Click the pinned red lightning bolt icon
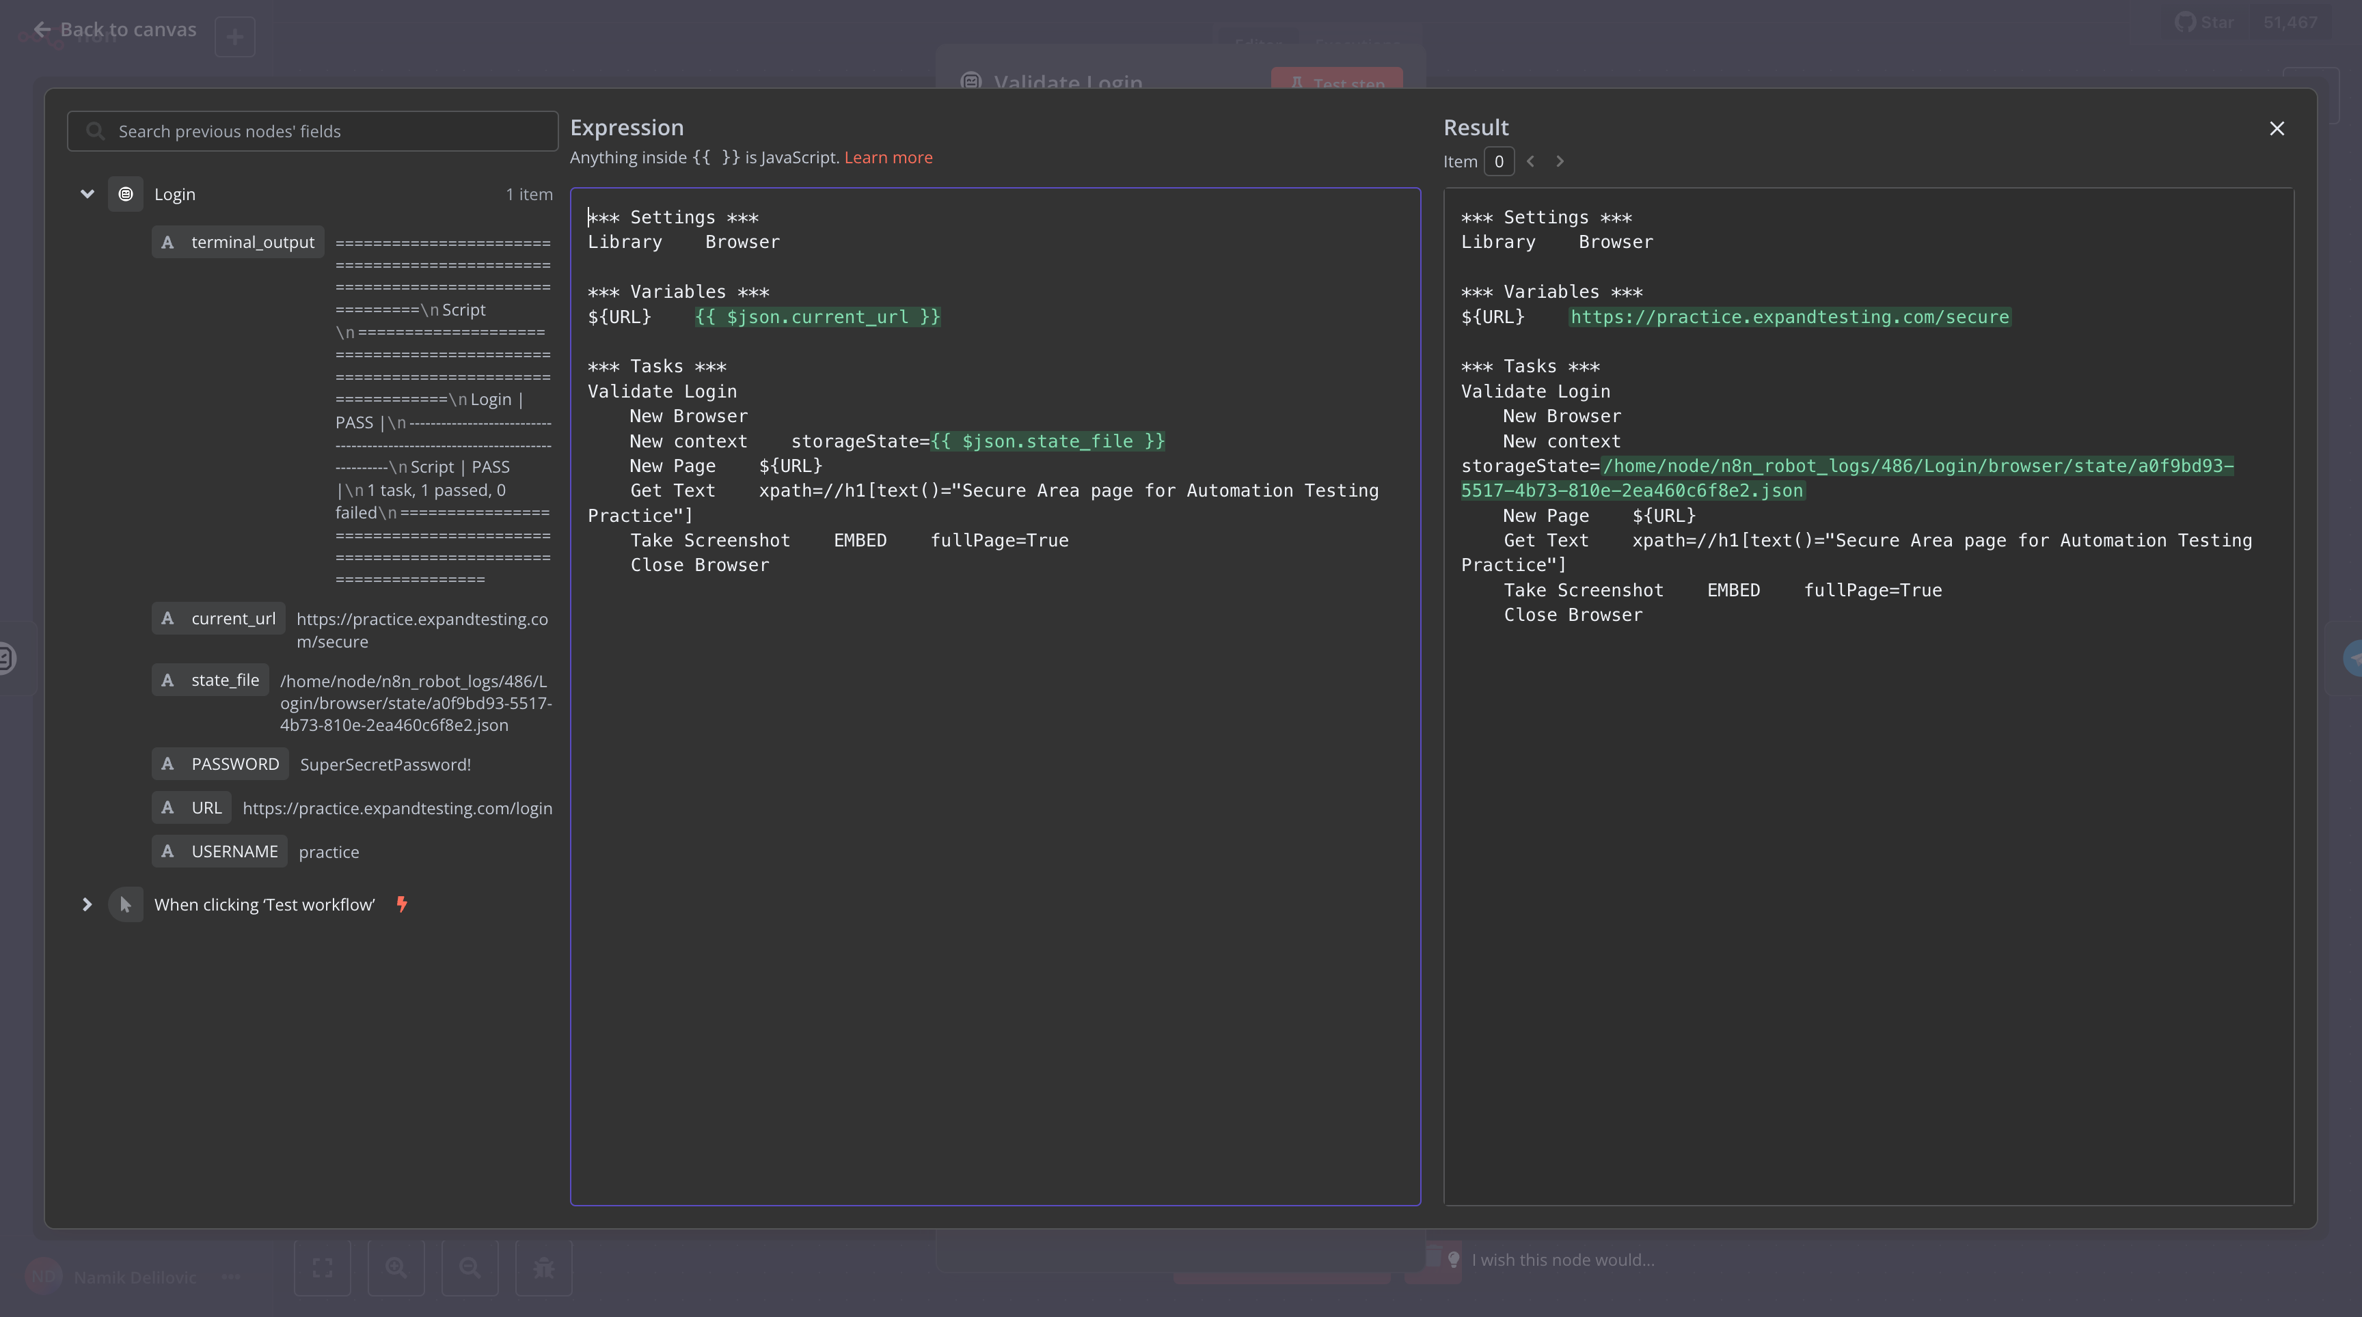 pos(402,904)
